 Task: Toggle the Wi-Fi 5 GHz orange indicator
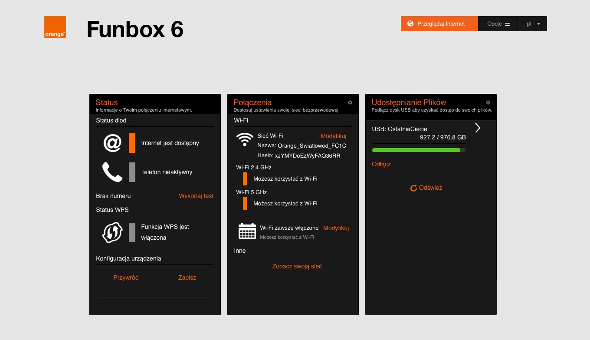pos(245,203)
